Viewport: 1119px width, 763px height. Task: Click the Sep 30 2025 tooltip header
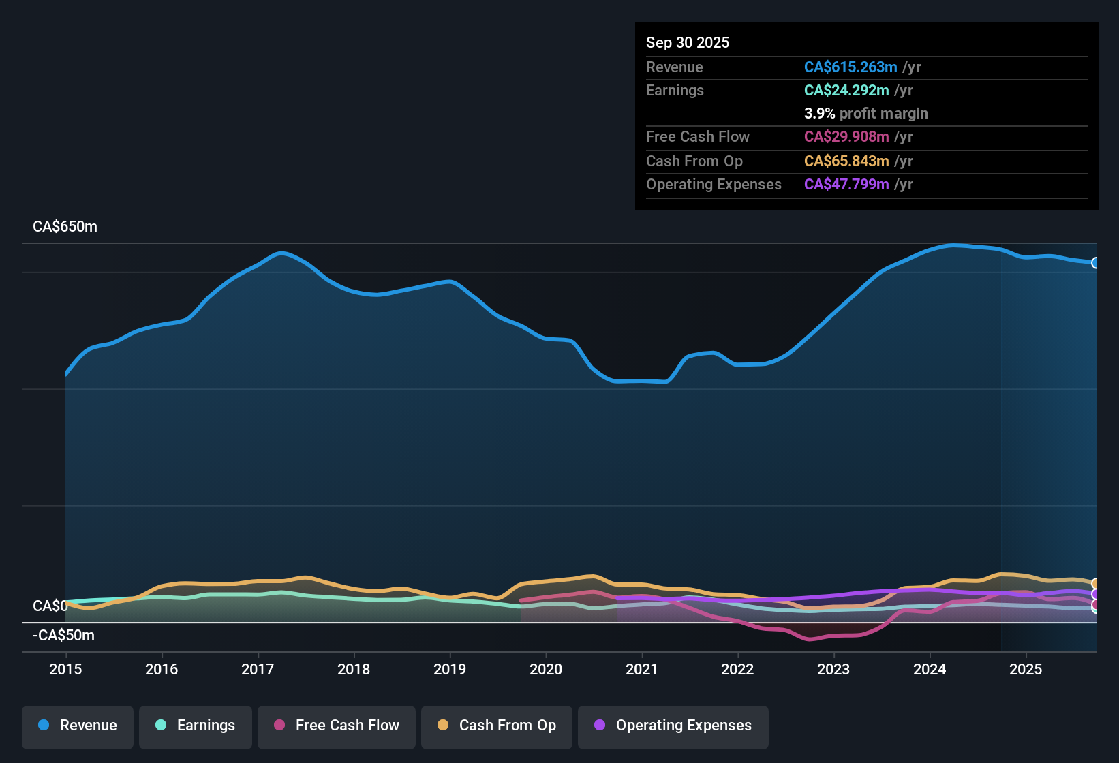coord(688,42)
